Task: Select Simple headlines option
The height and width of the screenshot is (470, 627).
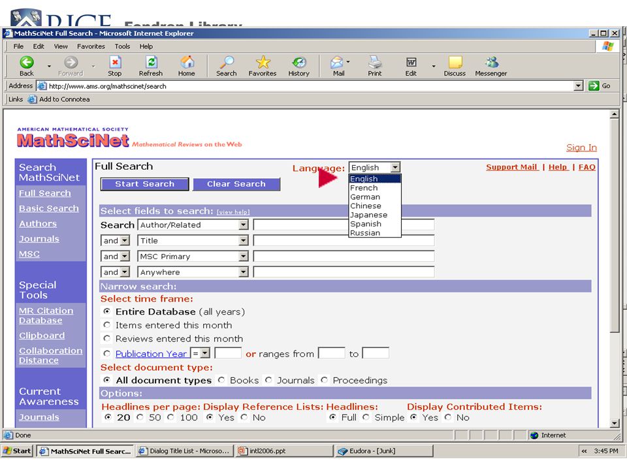Action: (366, 417)
